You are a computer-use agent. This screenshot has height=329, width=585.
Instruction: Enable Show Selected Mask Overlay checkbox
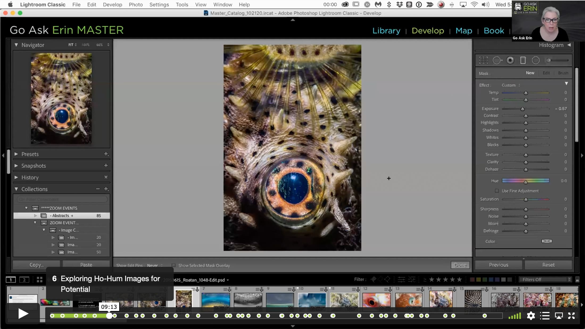click(173, 265)
